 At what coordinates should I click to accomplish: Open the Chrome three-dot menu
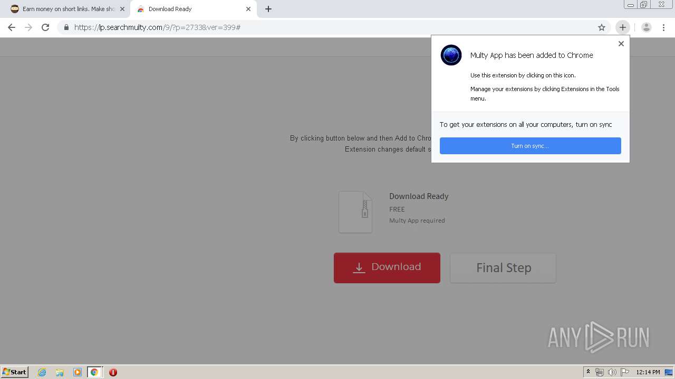(663, 27)
